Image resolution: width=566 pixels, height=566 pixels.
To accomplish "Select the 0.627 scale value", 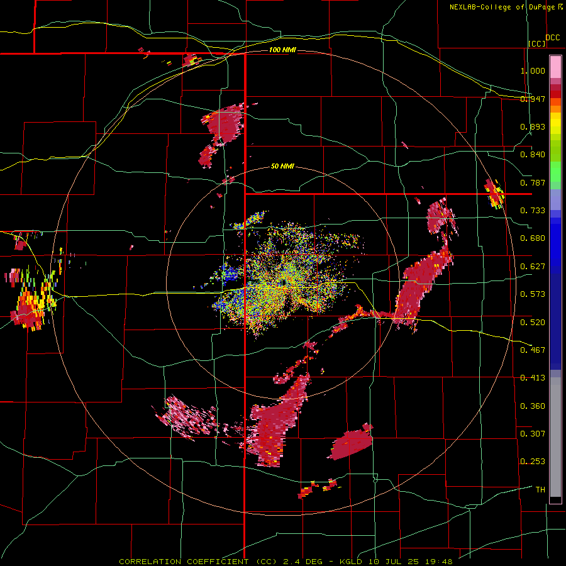I will click(533, 267).
